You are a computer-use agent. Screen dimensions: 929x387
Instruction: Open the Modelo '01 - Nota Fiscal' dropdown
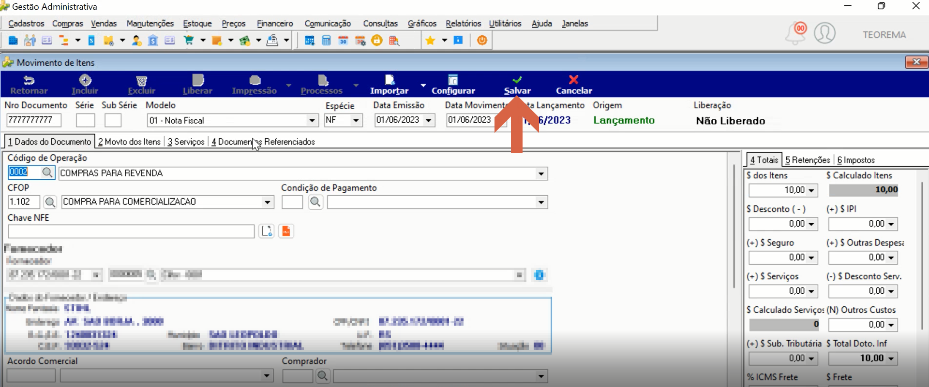click(x=312, y=120)
